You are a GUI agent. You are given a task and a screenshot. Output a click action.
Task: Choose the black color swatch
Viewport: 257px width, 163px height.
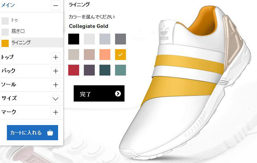tap(74, 39)
